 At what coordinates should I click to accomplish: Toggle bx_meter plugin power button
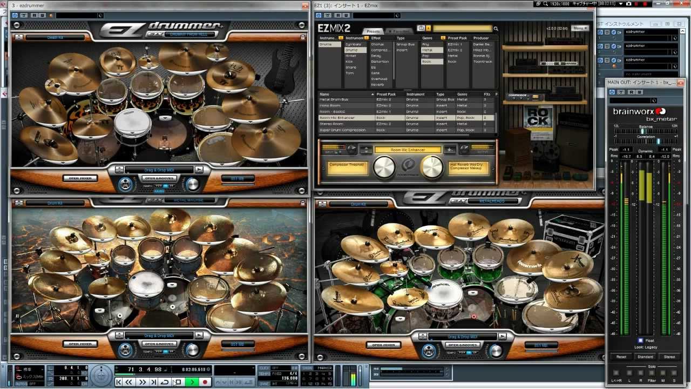(612, 92)
